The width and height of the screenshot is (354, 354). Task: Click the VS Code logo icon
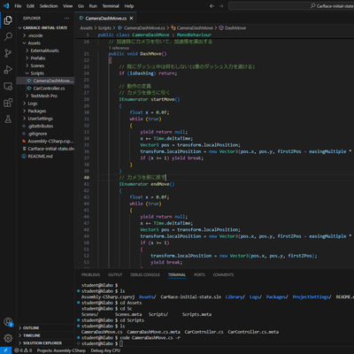pos(6,6)
